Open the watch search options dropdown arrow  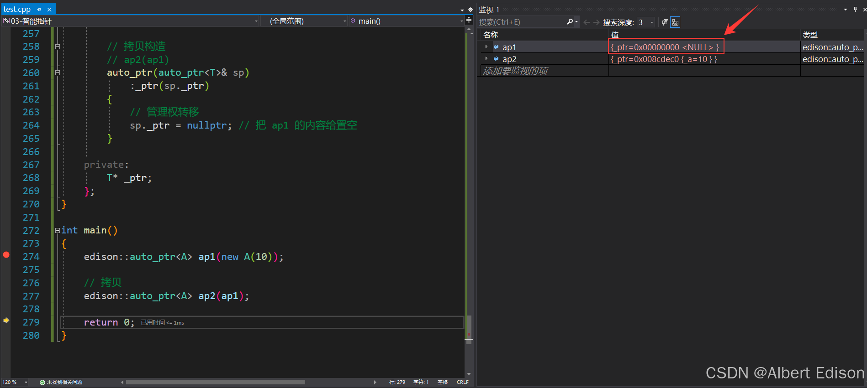coord(576,22)
